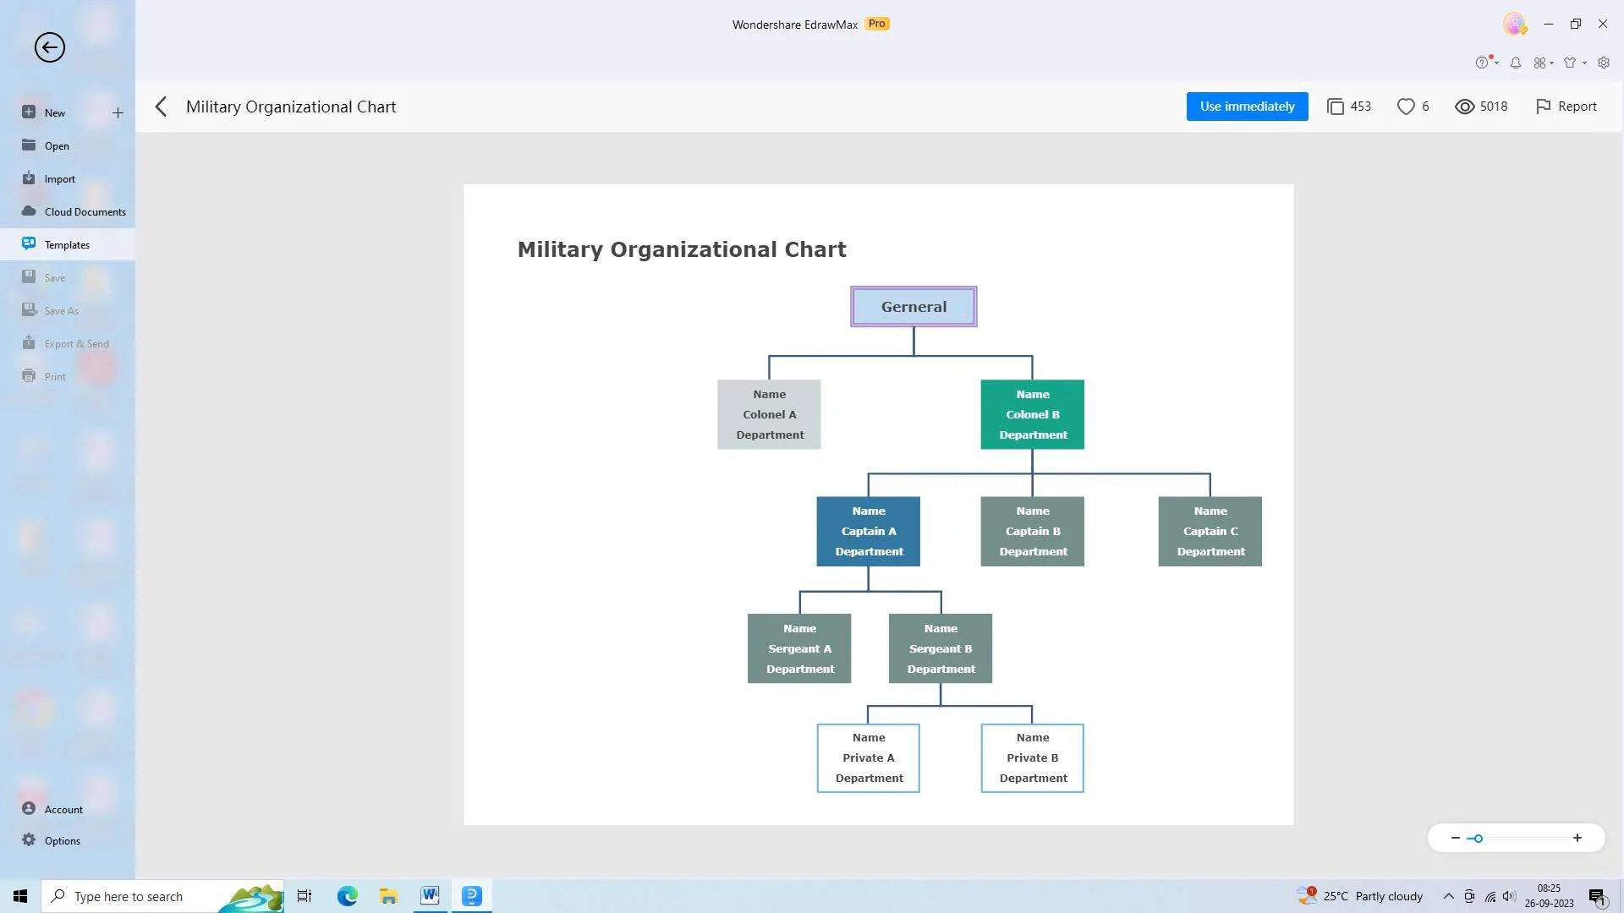Click the Save As menu item
This screenshot has height=913, width=1624.
[x=60, y=310]
